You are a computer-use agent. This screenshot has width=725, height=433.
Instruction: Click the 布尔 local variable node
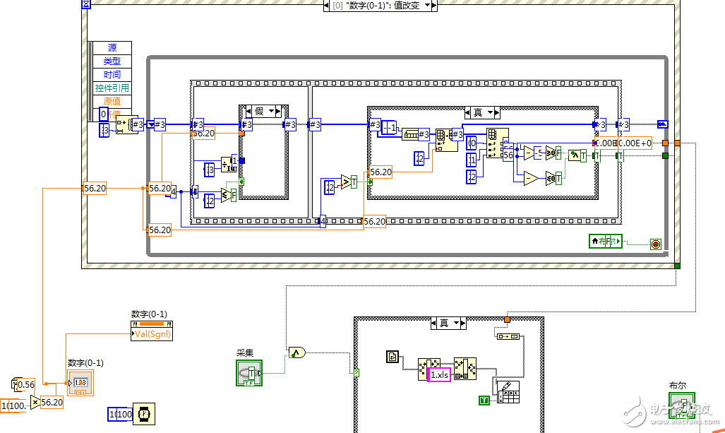pyautogui.click(x=605, y=241)
